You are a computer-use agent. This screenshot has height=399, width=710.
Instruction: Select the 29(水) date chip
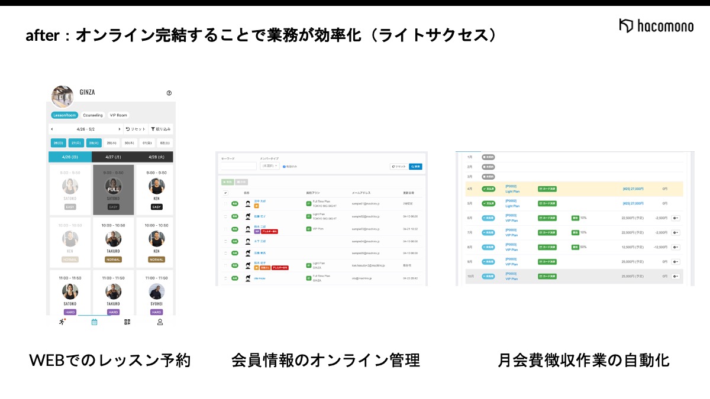click(111, 143)
